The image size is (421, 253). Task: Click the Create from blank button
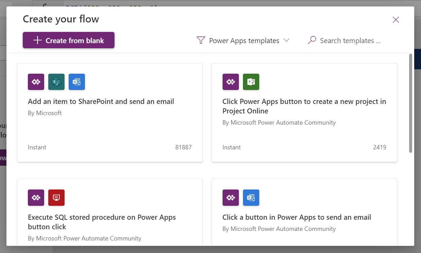tap(68, 40)
